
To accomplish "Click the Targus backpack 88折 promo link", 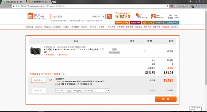I will point(76,21).
